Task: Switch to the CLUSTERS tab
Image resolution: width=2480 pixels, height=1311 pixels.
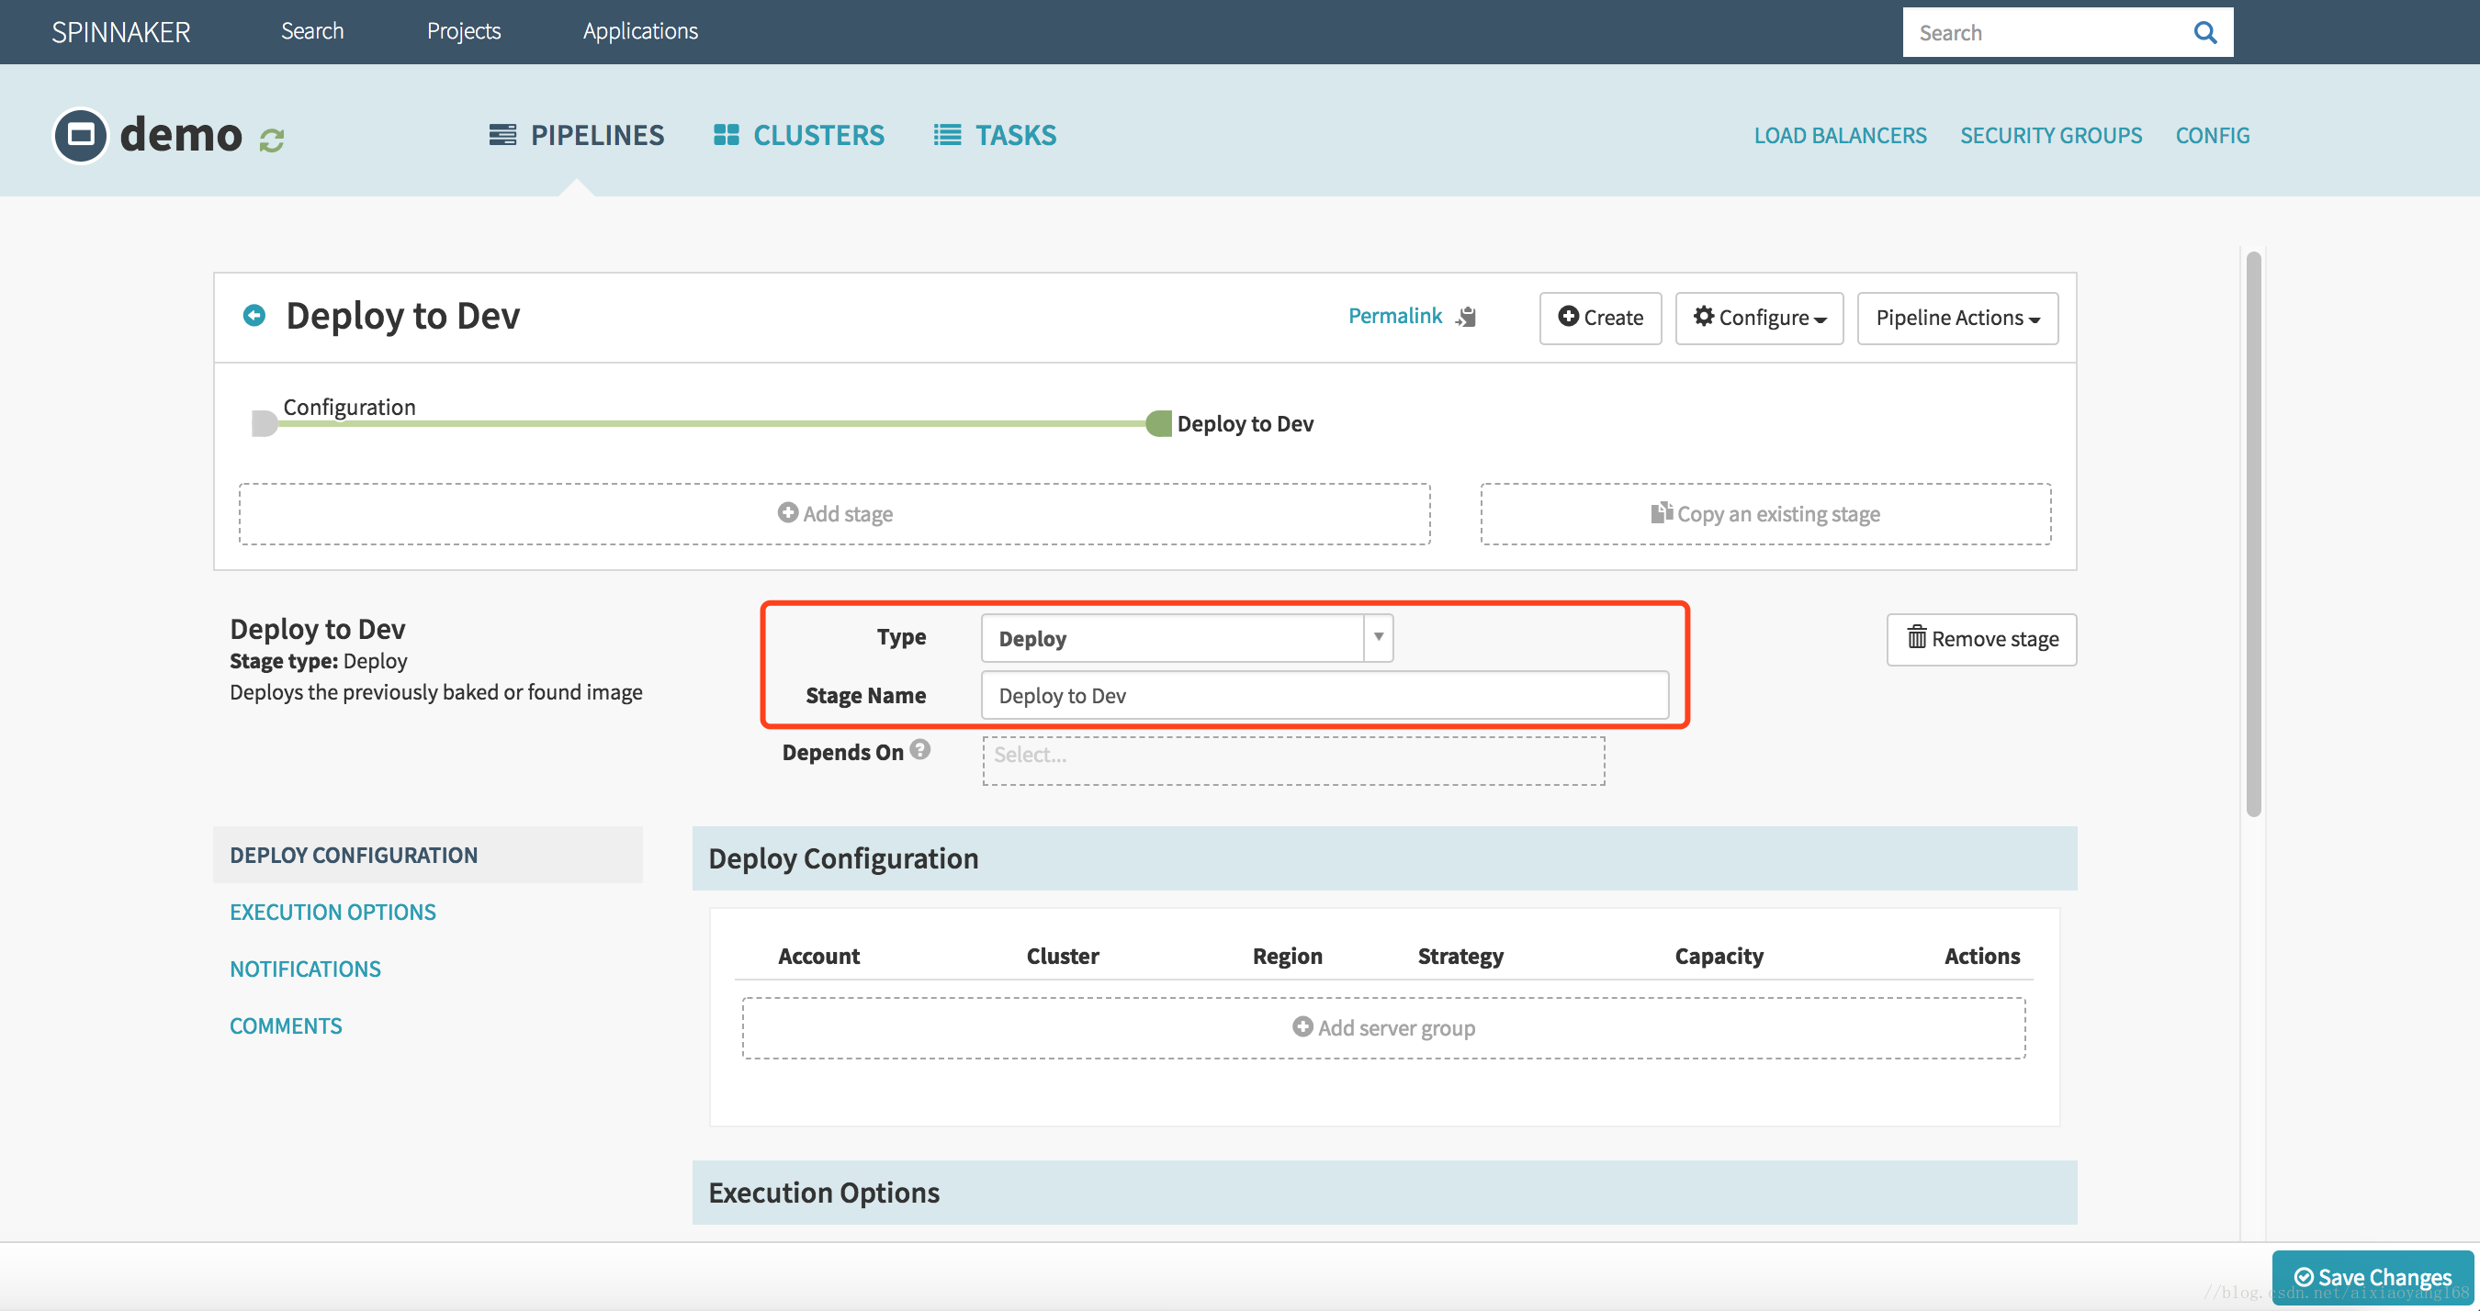Action: [x=798, y=135]
